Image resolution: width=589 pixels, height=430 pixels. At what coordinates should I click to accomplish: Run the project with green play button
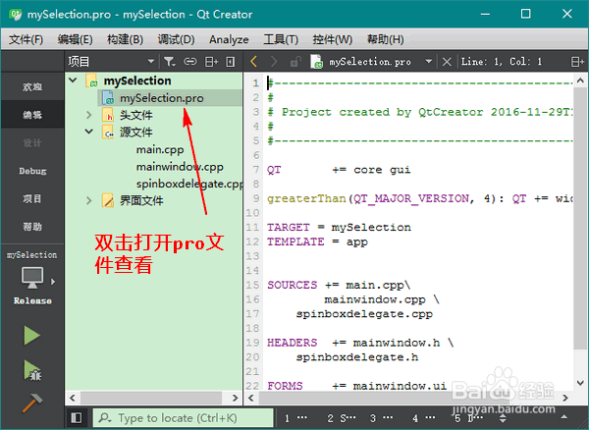[x=32, y=336]
